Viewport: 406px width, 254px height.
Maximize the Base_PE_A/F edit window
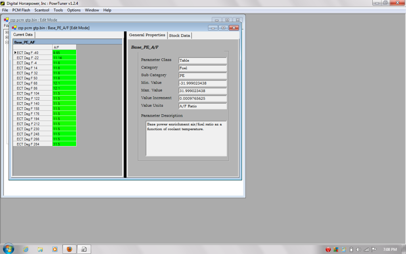tap(224, 28)
